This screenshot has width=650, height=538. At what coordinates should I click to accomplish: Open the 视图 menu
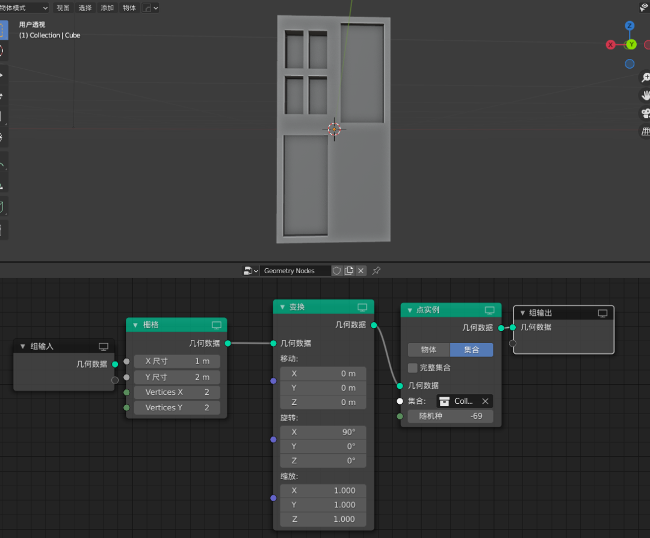pos(63,8)
